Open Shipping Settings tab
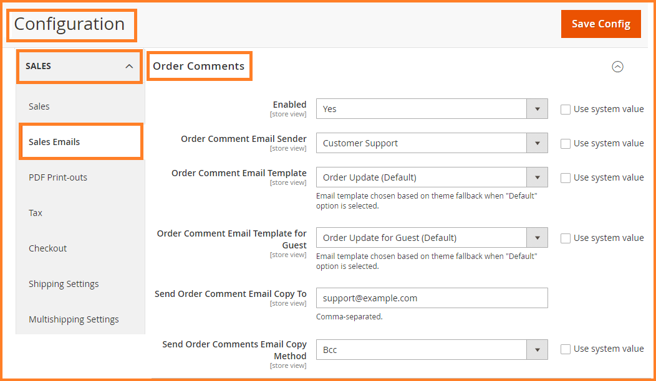This screenshot has width=656, height=381. pos(64,284)
